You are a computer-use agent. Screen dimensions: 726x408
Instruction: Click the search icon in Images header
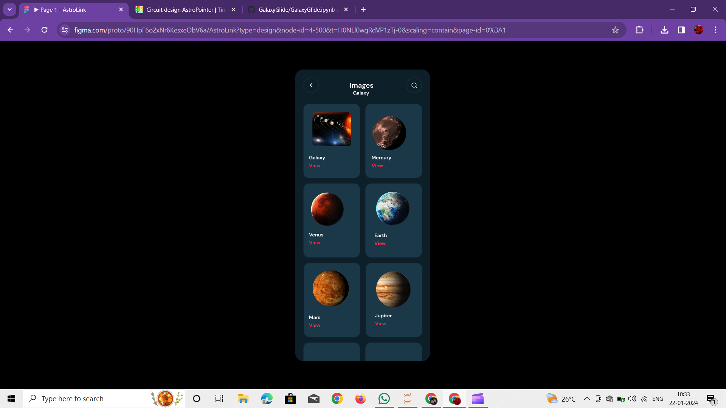pos(414,85)
